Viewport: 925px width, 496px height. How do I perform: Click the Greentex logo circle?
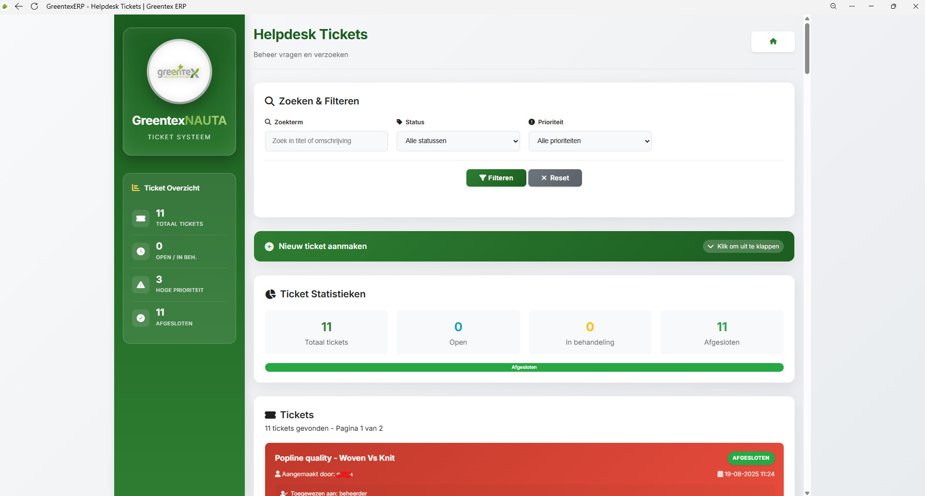[179, 72]
